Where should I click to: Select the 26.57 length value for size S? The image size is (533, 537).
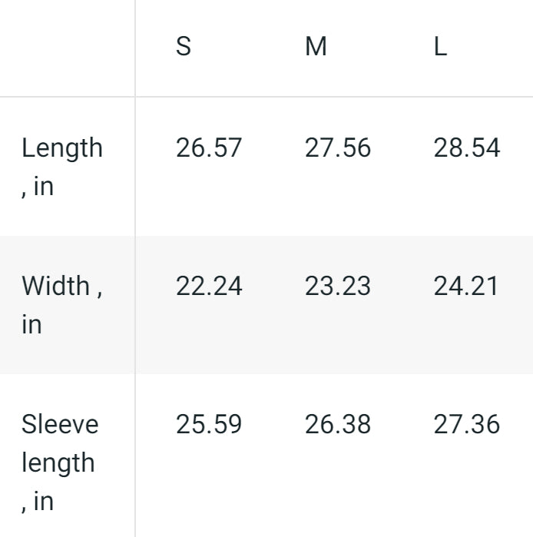click(209, 148)
